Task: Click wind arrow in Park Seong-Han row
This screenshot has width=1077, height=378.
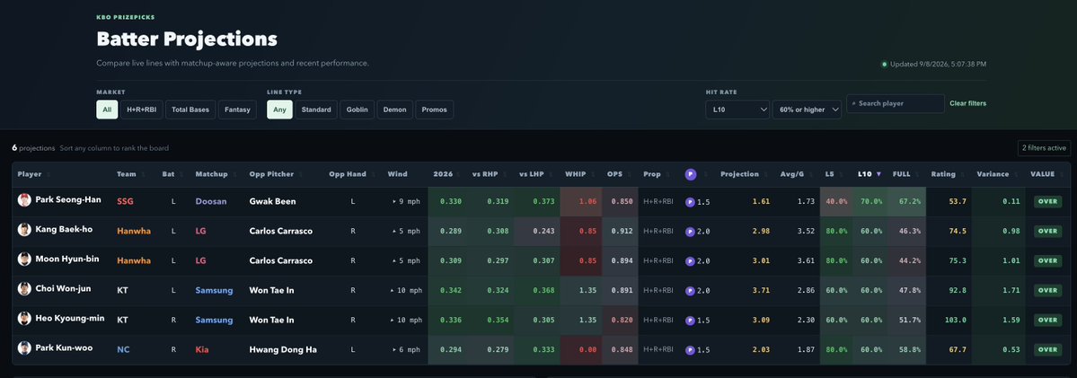Action: [394, 202]
